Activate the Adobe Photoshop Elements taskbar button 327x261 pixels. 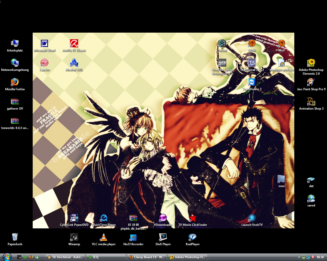pyautogui.click(x=188, y=257)
